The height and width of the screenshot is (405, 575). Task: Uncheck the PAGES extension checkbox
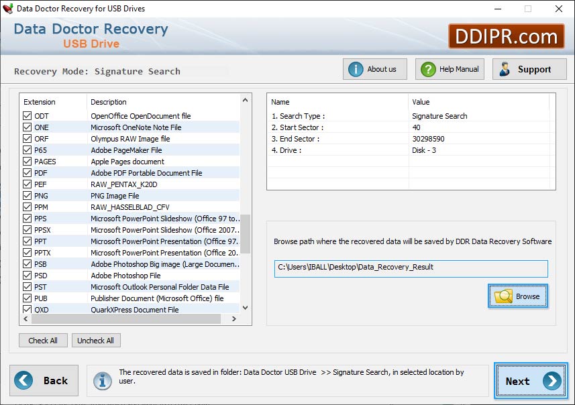point(27,162)
